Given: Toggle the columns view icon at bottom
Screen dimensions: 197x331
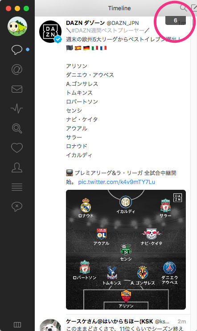Looking at the screenshot, I should (x=17, y=324).
